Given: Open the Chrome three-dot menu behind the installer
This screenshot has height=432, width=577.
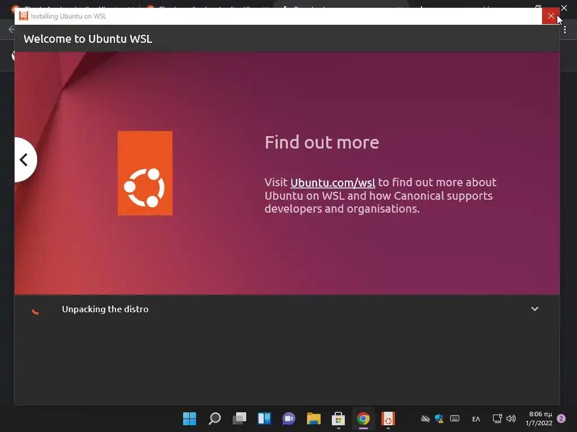Looking at the screenshot, I should coord(565,30).
